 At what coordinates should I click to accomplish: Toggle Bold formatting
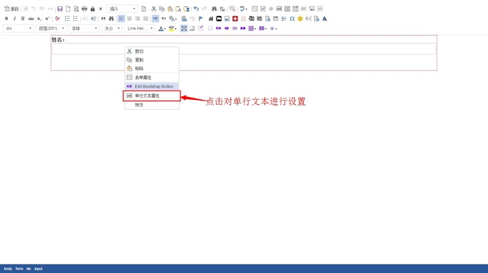click(x=7, y=19)
